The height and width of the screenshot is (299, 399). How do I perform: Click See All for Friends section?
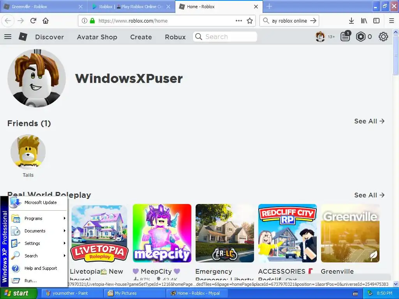(369, 121)
